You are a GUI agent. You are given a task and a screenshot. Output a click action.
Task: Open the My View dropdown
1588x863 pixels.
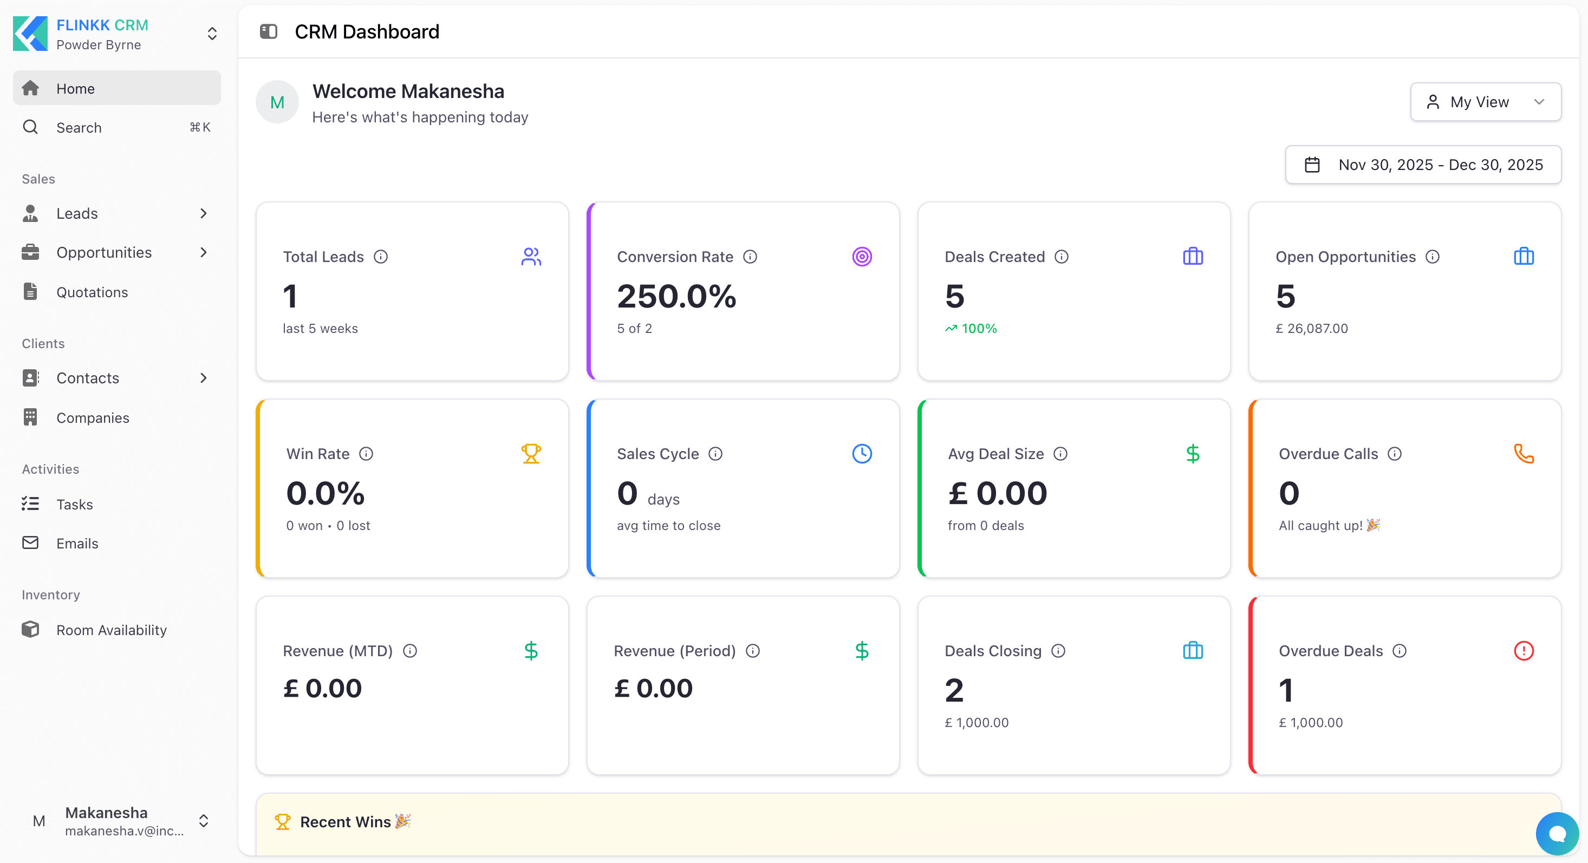(x=1486, y=102)
